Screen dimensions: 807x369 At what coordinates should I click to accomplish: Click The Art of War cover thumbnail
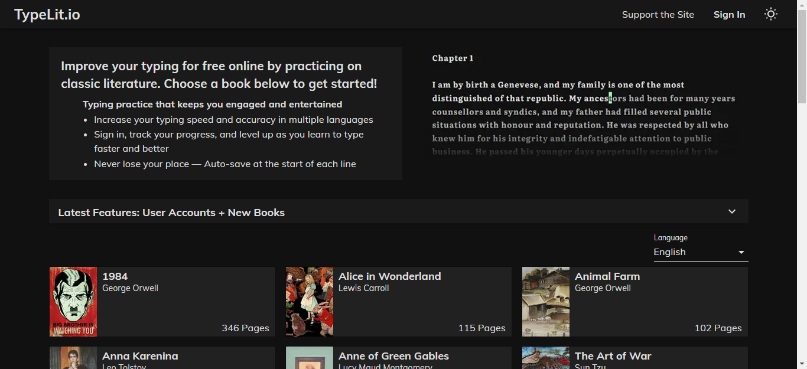tap(546, 358)
